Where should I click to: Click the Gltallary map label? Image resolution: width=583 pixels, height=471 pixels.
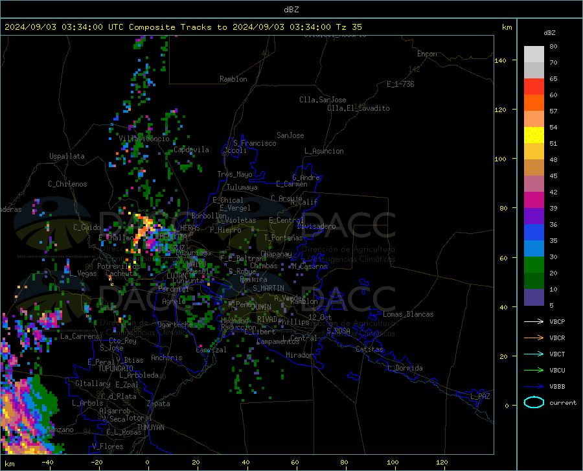[x=93, y=384]
